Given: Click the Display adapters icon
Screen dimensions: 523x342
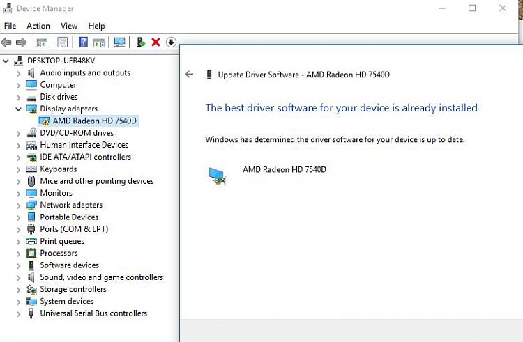Looking at the screenshot, I should 31,109.
